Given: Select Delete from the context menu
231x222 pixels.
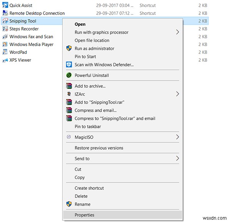Looking at the screenshot, I should 122,196.
